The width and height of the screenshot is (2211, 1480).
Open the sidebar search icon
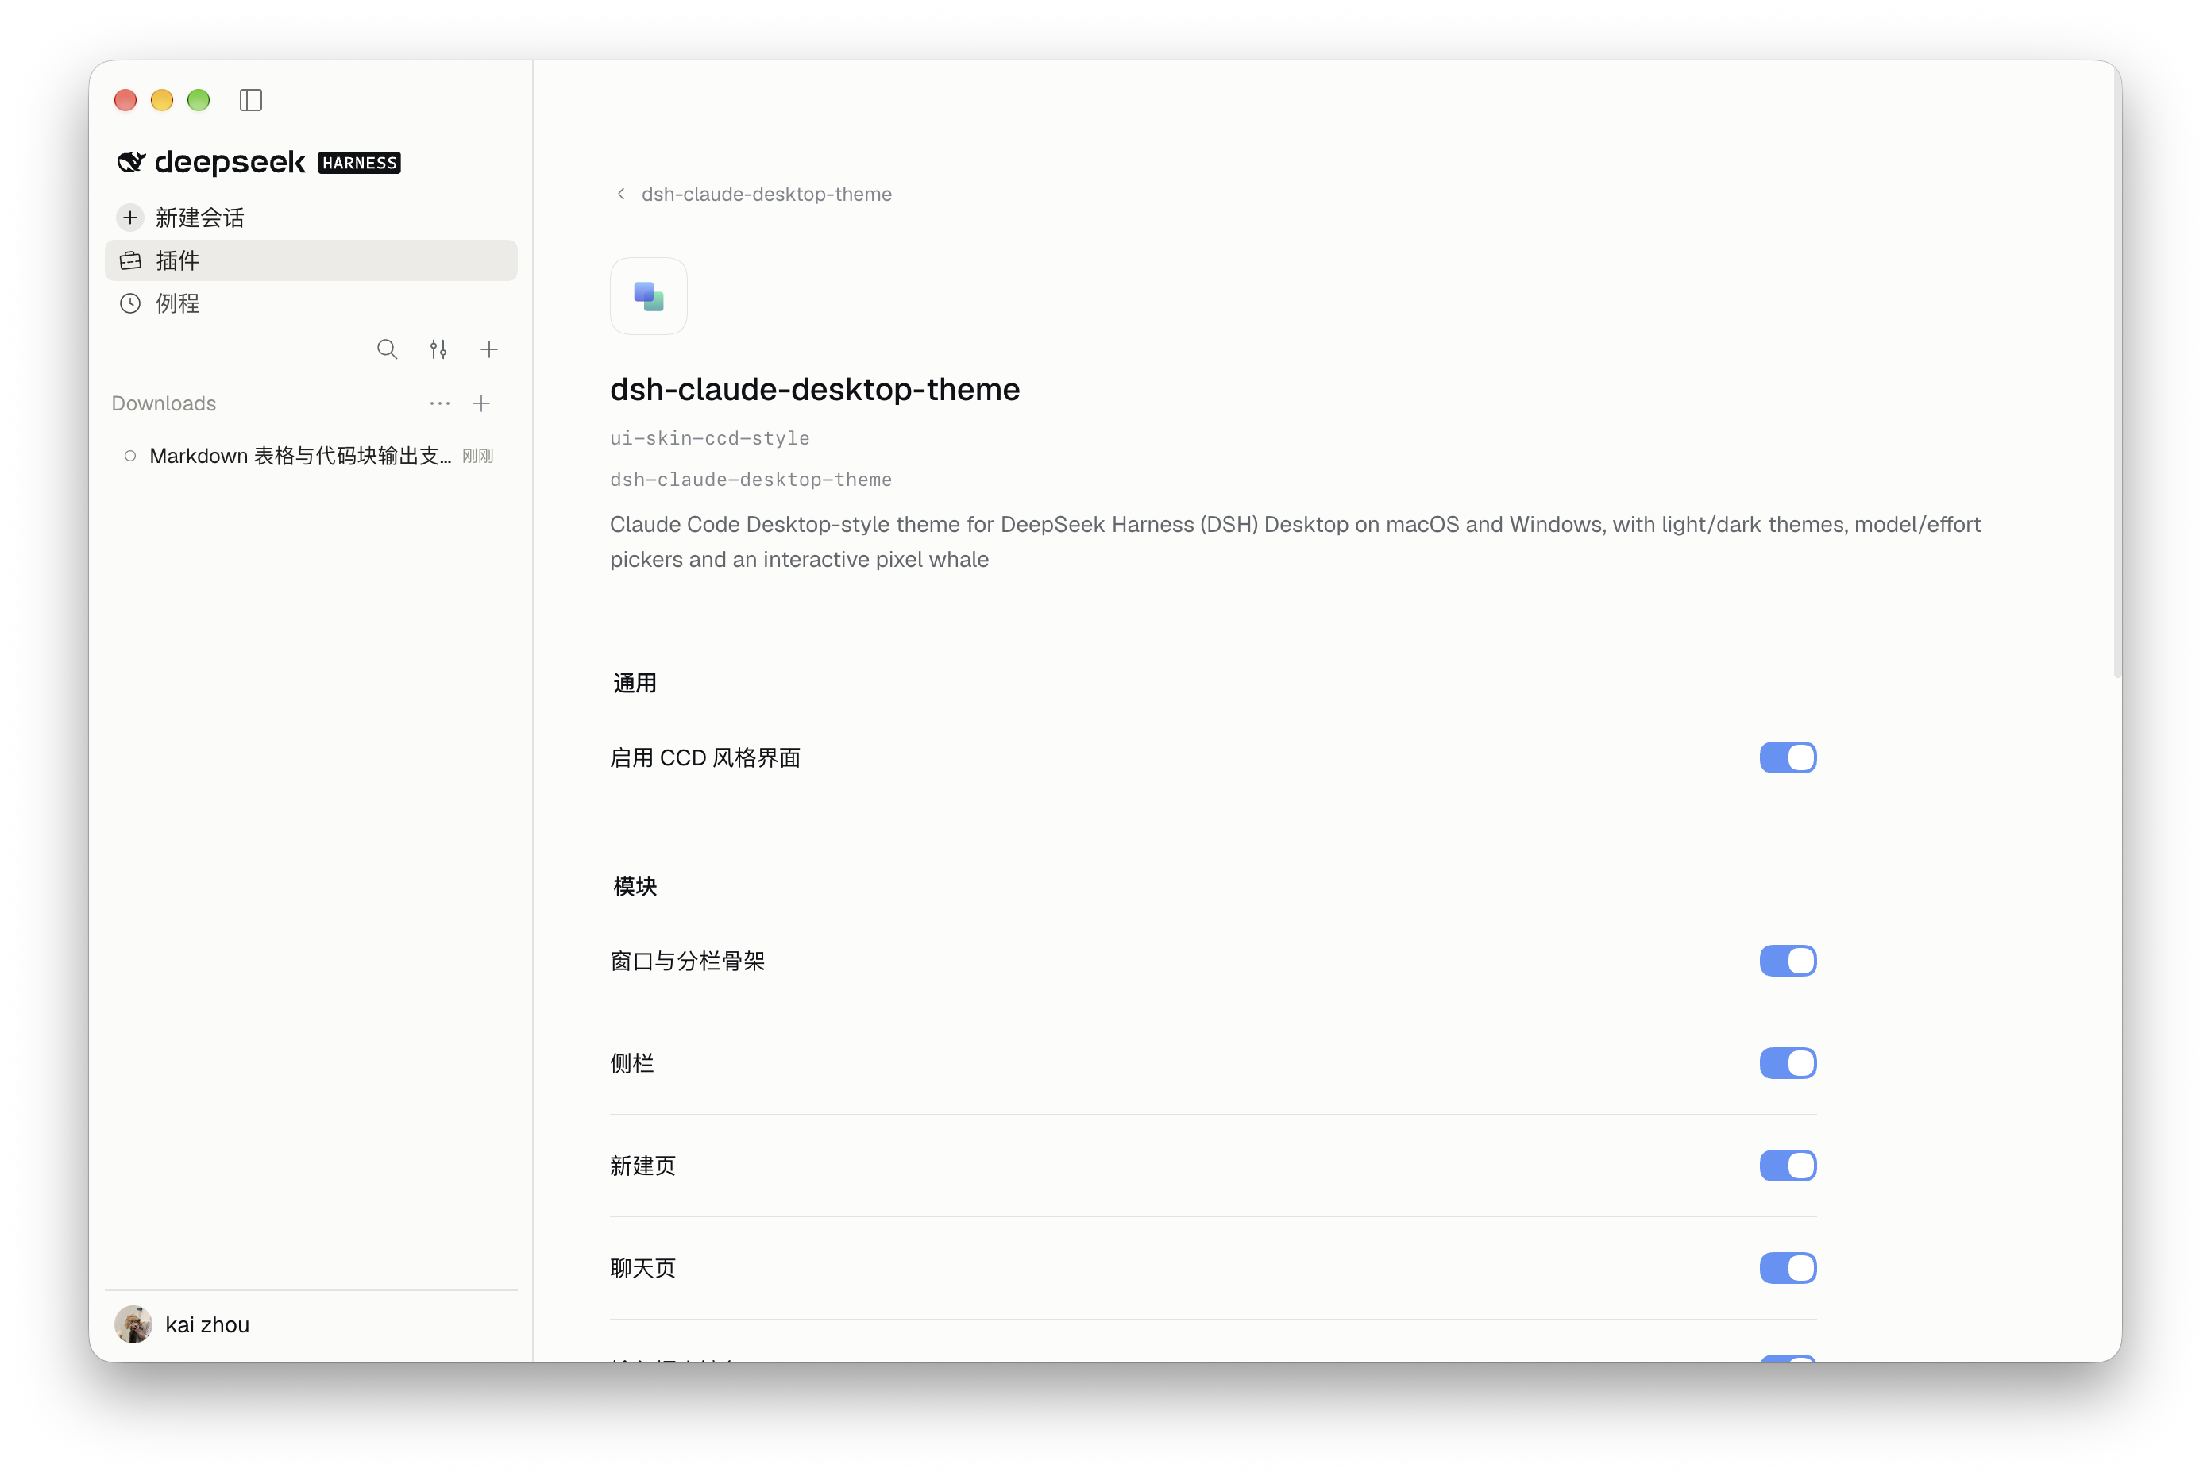387,349
